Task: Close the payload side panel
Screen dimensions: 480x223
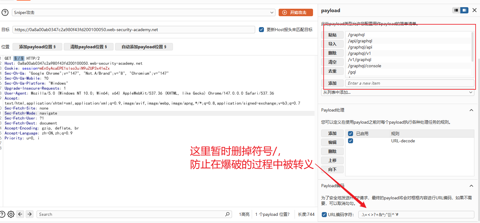Action: (474, 10)
